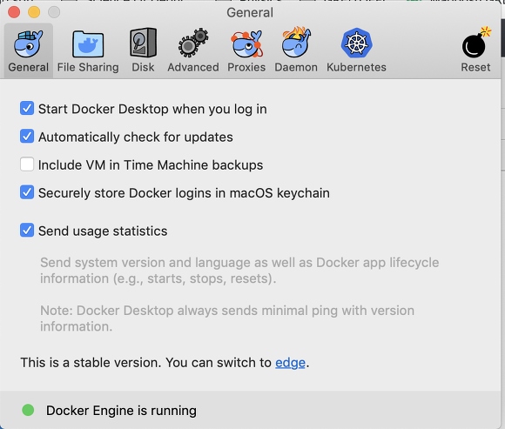
Task: Click the yellow minimize window button
Action: (34, 12)
